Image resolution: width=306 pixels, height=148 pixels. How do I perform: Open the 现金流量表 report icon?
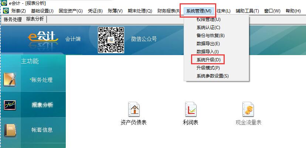(248, 109)
